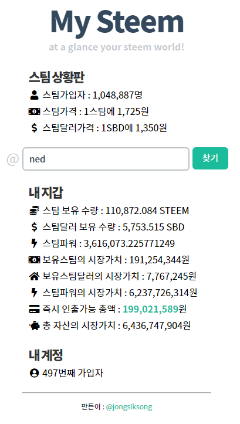The height and width of the screenshot is (424, 240).
Task: Open the @jongsiksong creator link
Action: click(x=129, y=406)
